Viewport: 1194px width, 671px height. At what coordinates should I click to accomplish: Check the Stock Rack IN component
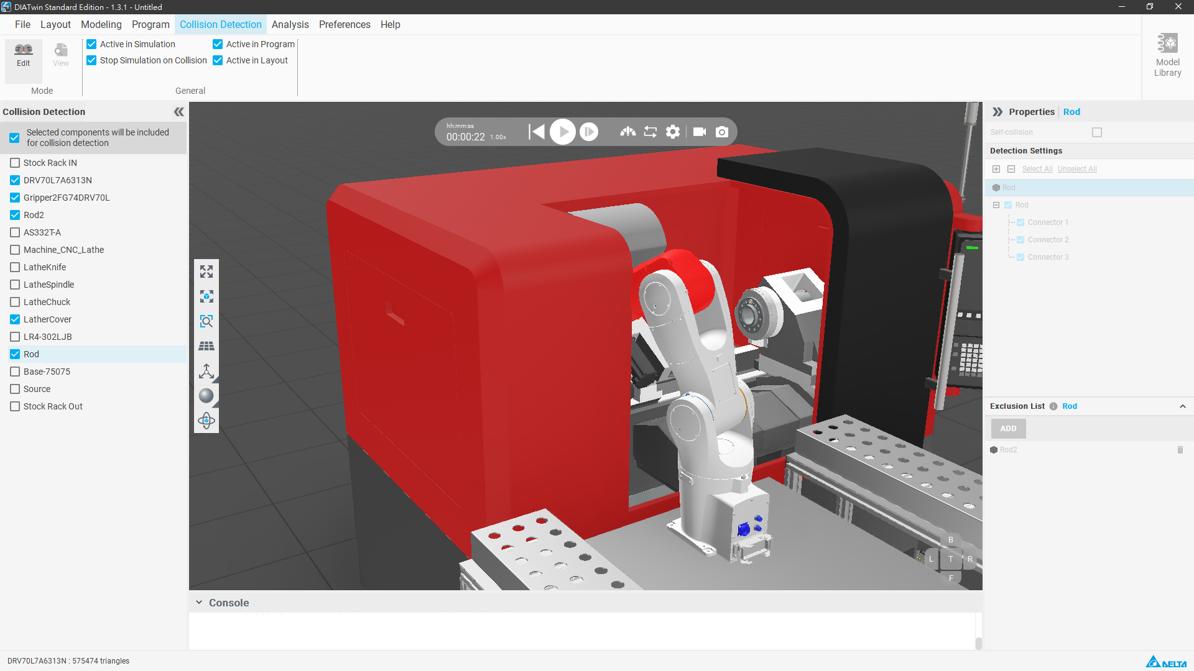click(x=15, y=163)
